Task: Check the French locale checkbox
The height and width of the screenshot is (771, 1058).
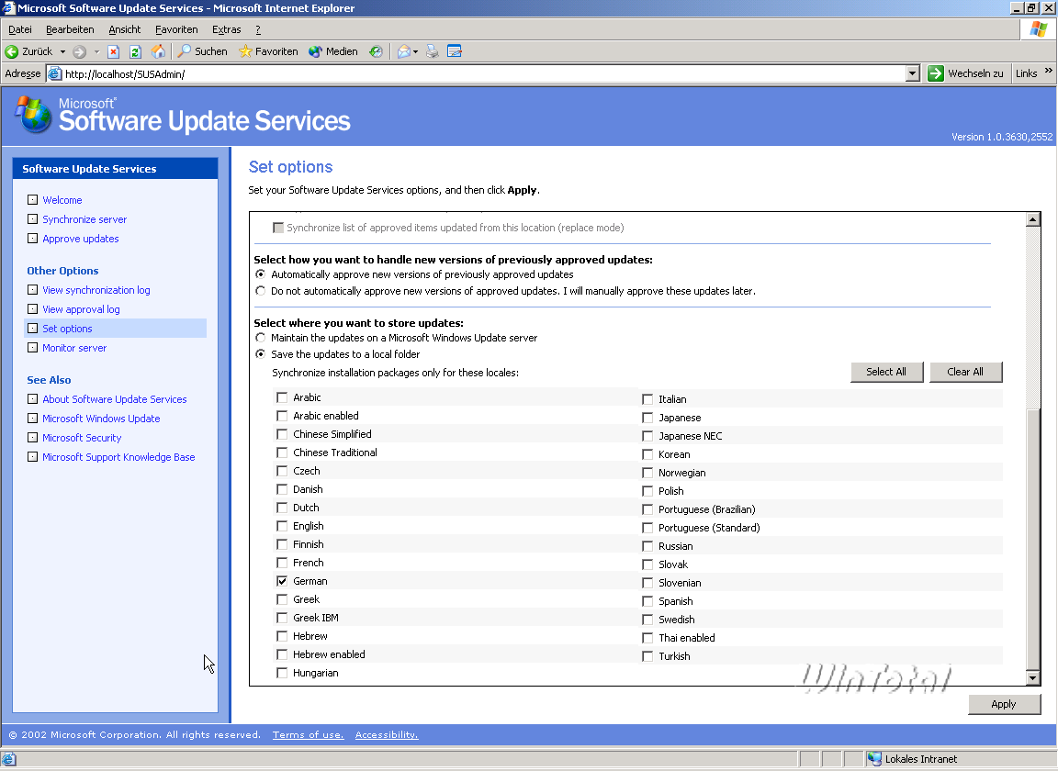Action: click(282, 563)
